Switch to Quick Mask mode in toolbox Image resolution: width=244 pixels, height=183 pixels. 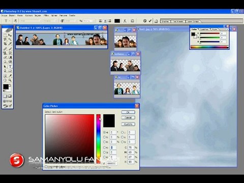tap(10, 96)
